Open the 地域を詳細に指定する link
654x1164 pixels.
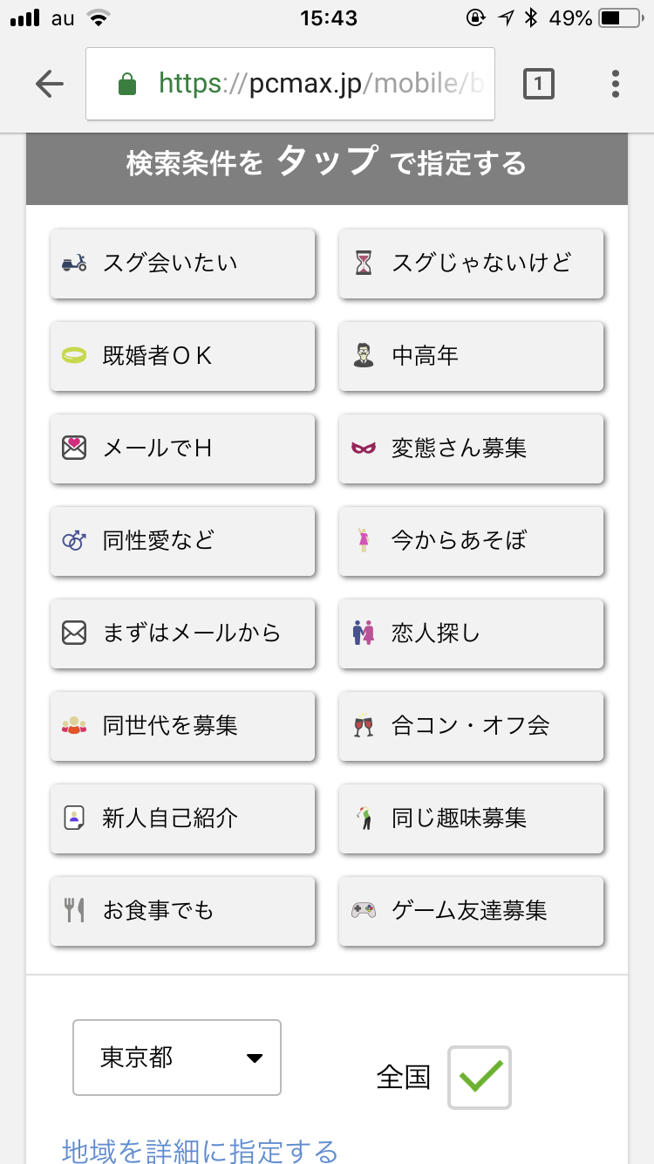pyautogui.click(x=200, y=1151)
